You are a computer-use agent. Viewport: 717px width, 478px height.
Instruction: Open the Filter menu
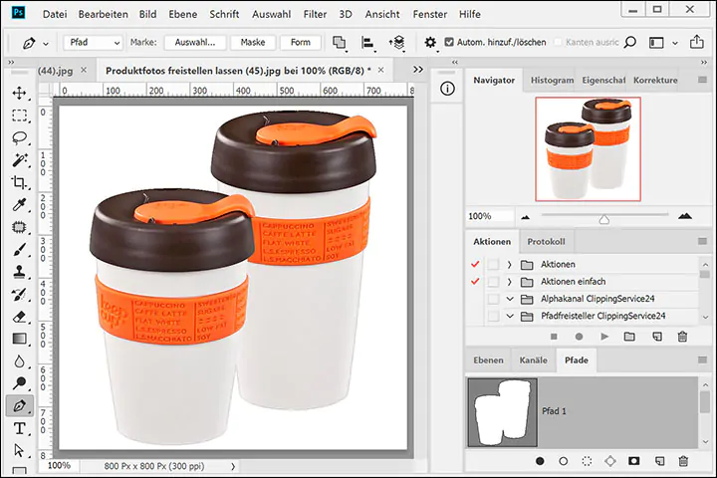click(x=315, y=15)
